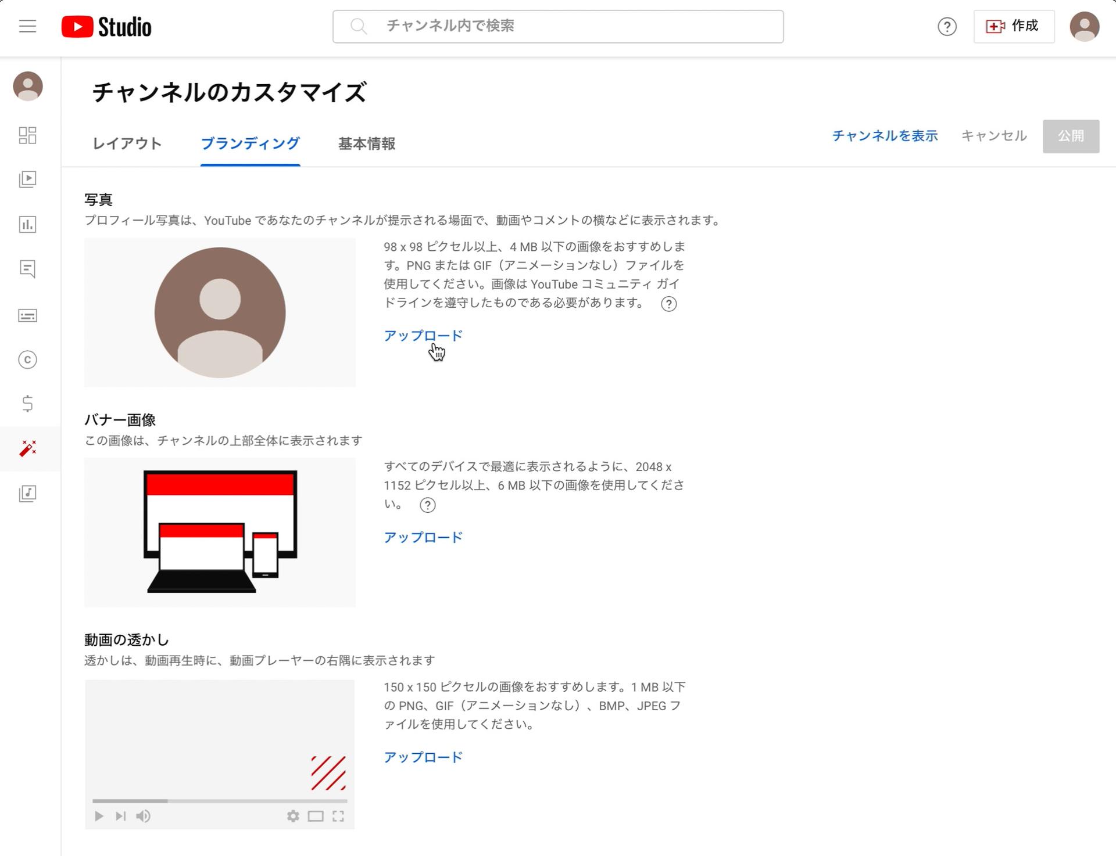Open the Dashboard from the left sidebar
The image size is (1116, 856).
(x=27, y=136)
